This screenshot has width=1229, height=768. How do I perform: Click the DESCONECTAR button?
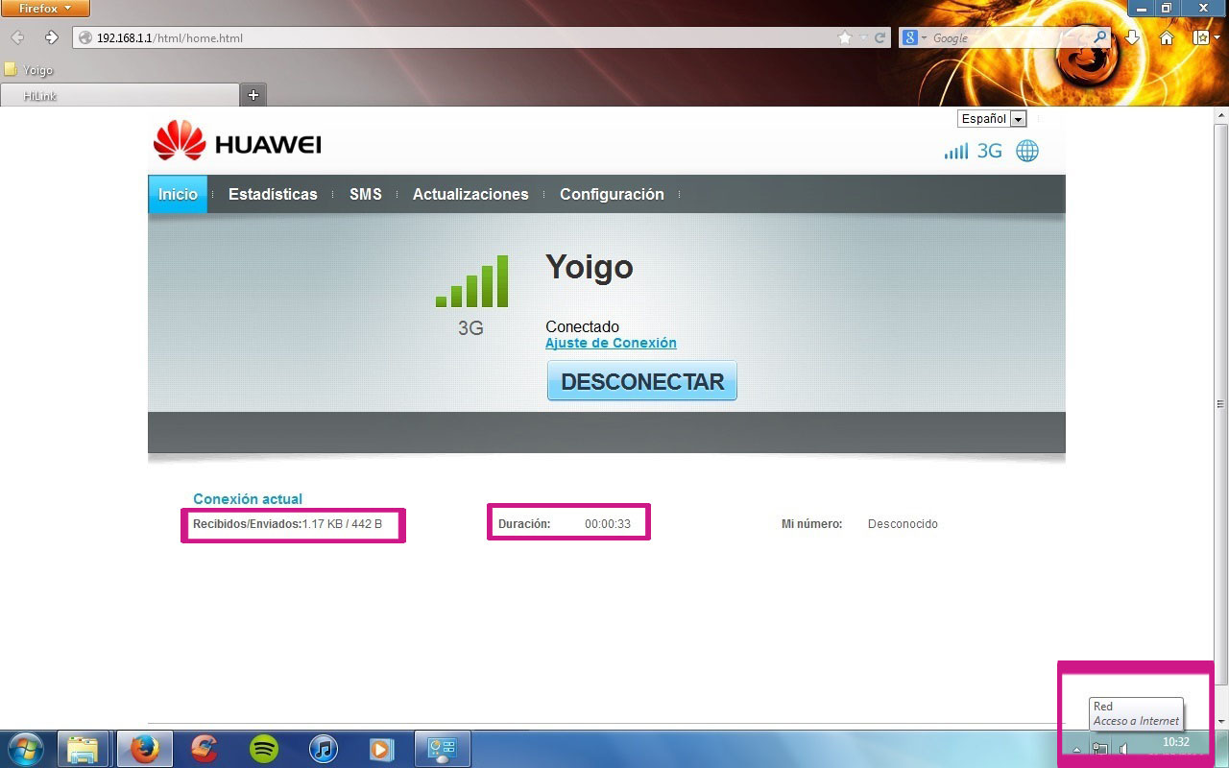(x=642, y=381)
